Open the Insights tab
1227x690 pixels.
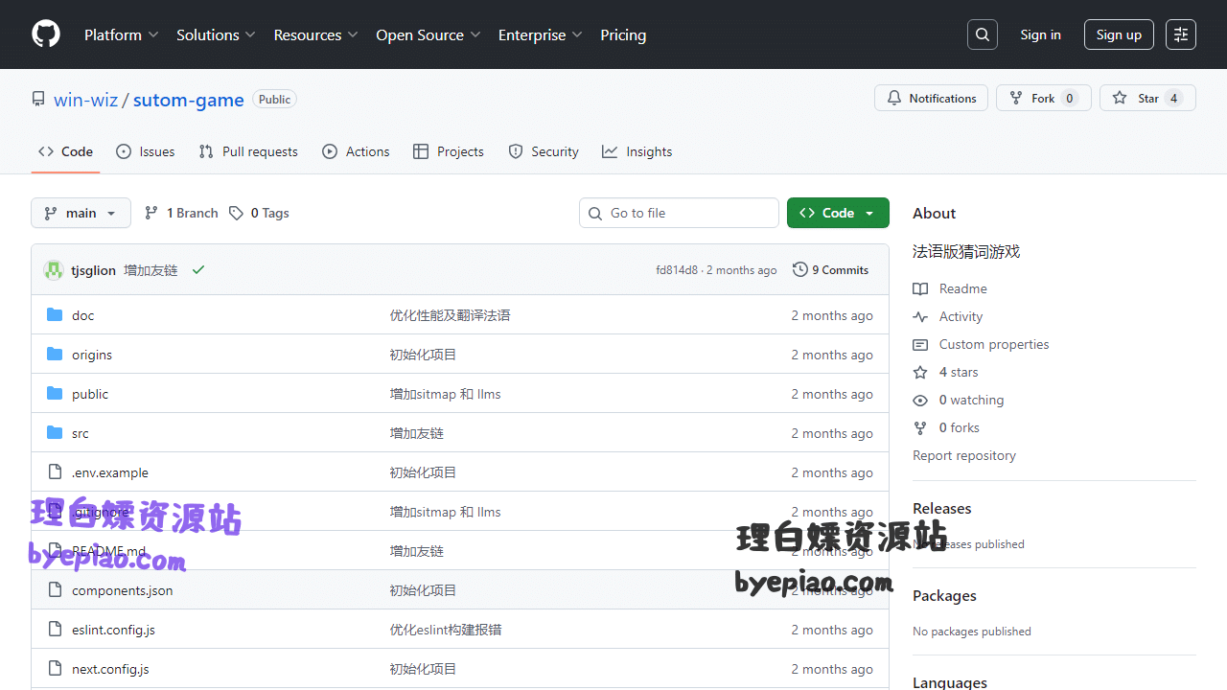pos(637,151)
